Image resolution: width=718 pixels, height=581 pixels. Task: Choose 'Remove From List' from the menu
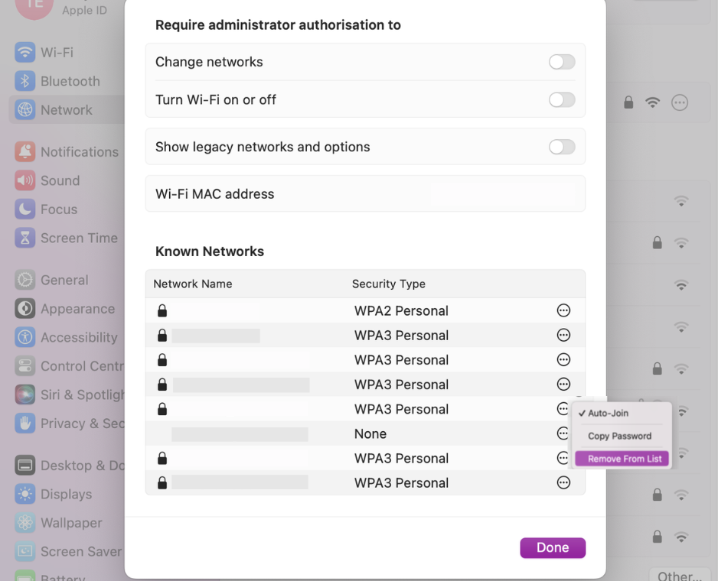[x=622, y=458]
